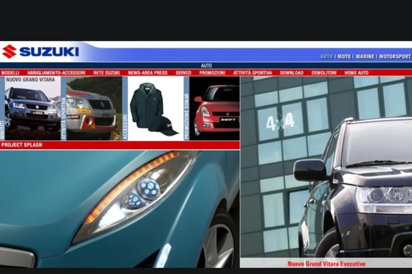The height and width of the screenshot is (274, 412).
Task: Open the Project Splash headlight image
Action: (120, 209)
